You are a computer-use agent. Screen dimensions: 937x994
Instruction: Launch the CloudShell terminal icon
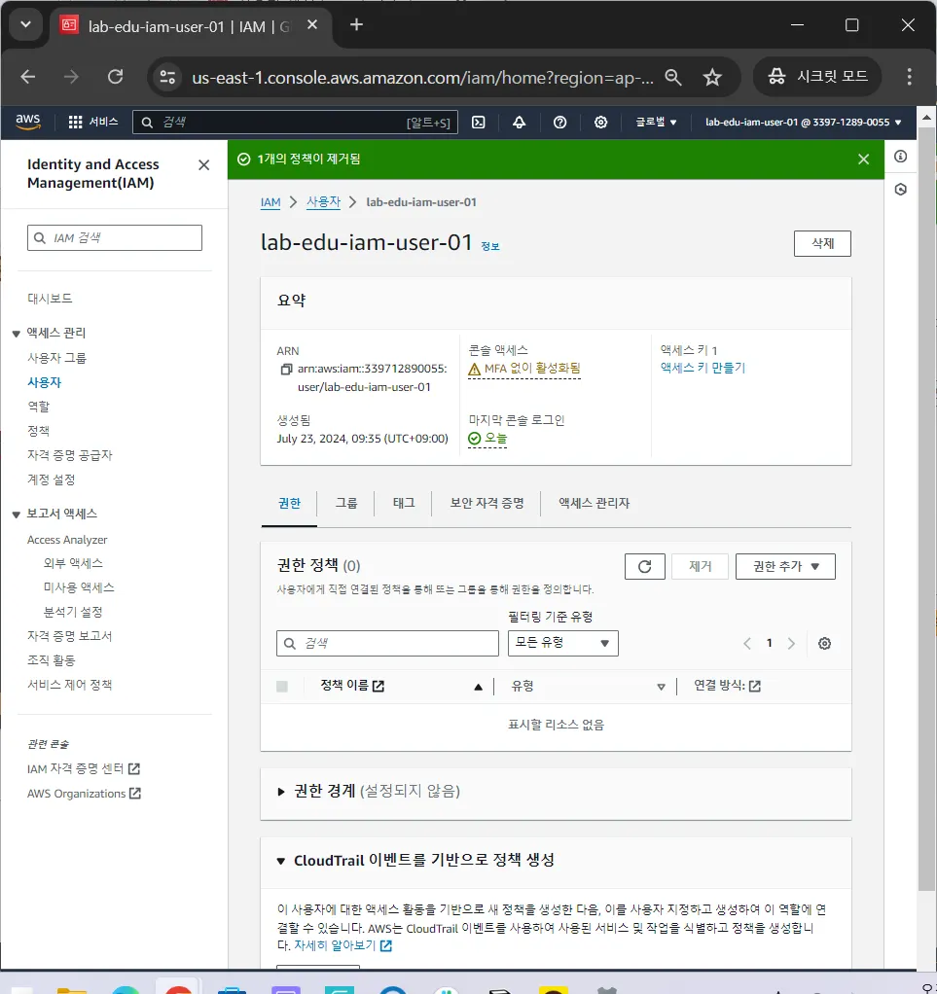(479, 123)
